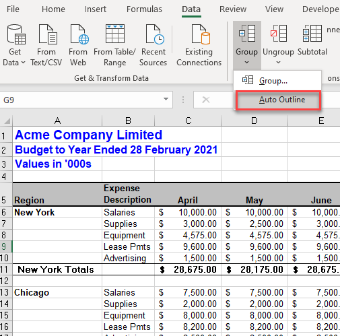This screenshot has width=340, height=336.
Task: Select column A header
Action: click(x=57, y=121)
